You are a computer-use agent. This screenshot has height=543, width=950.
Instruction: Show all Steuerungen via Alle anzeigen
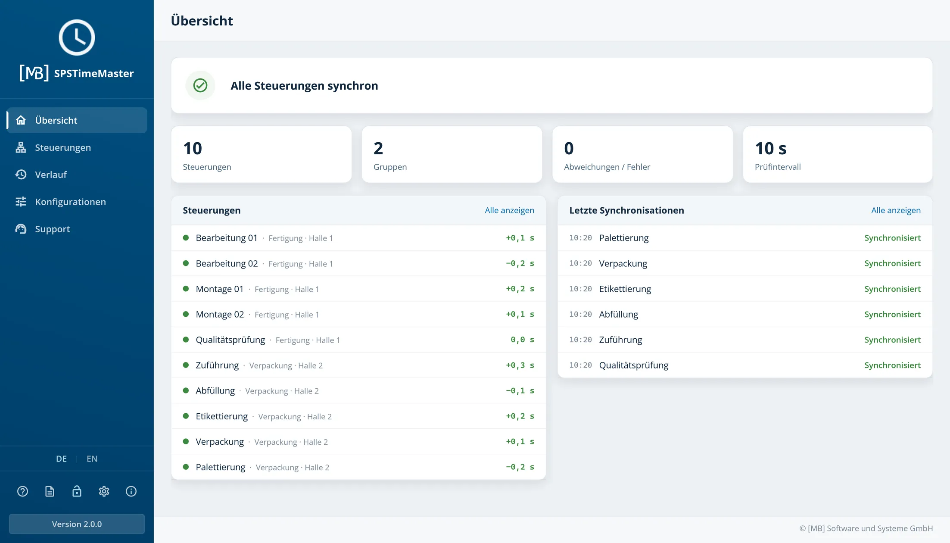coord(509,210)
